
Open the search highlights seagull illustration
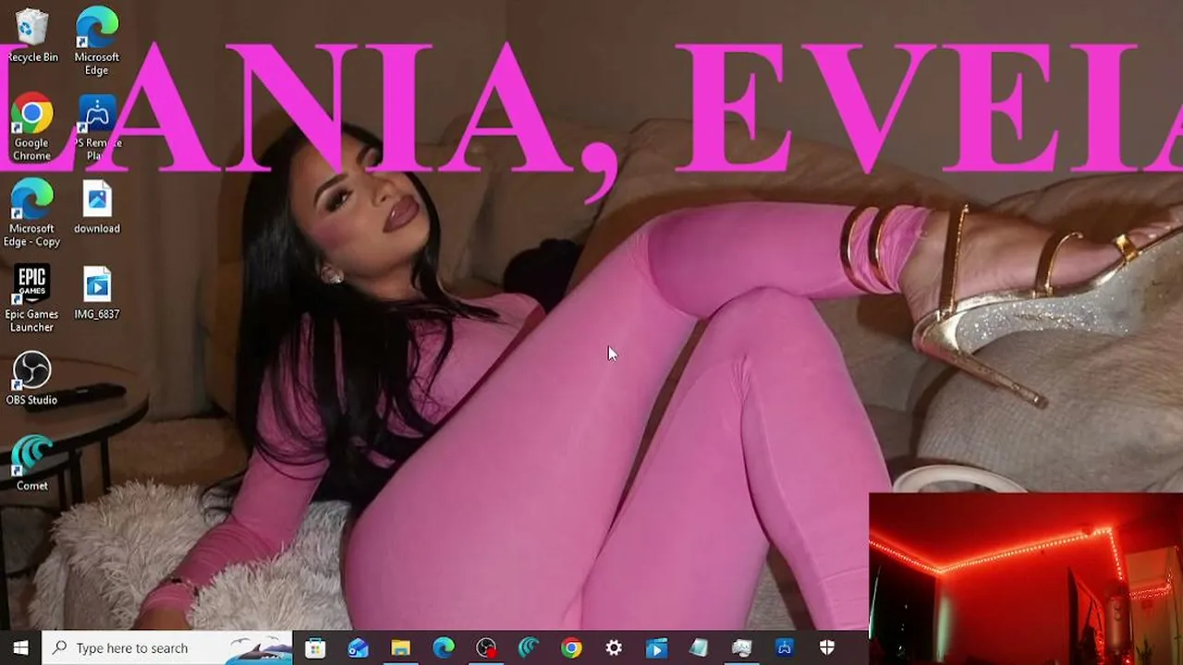click(258, 648)
